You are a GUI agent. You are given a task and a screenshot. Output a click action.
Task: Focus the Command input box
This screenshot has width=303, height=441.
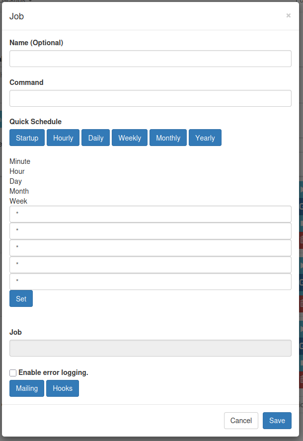150,98
